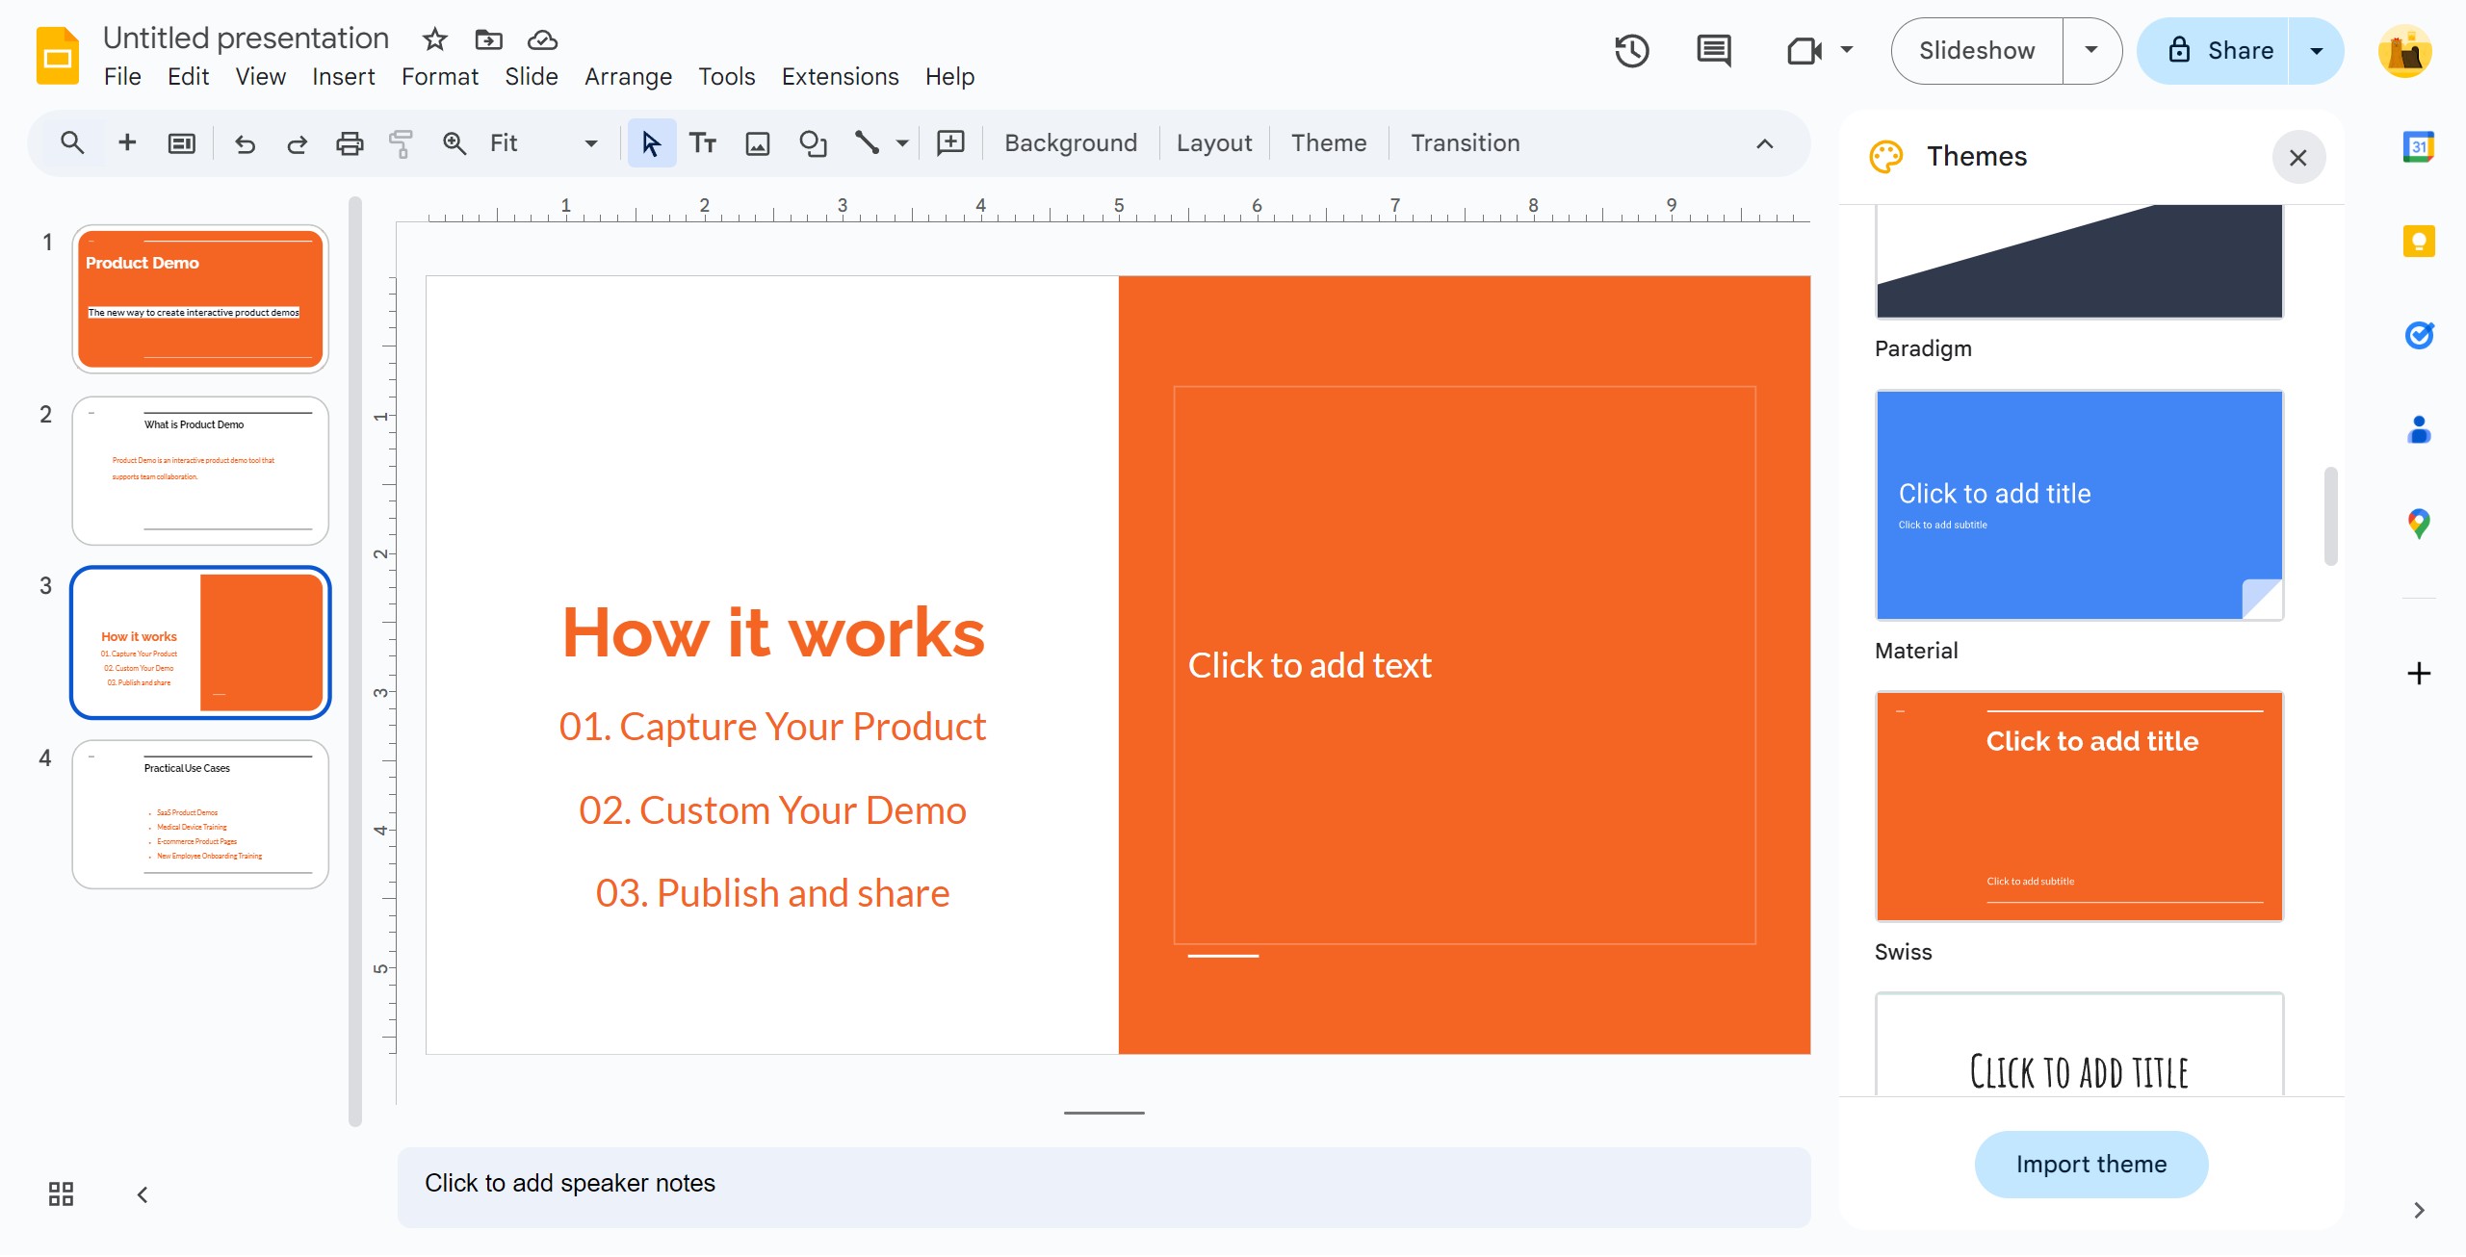Open the Format menu

click(x=439, y=77)
